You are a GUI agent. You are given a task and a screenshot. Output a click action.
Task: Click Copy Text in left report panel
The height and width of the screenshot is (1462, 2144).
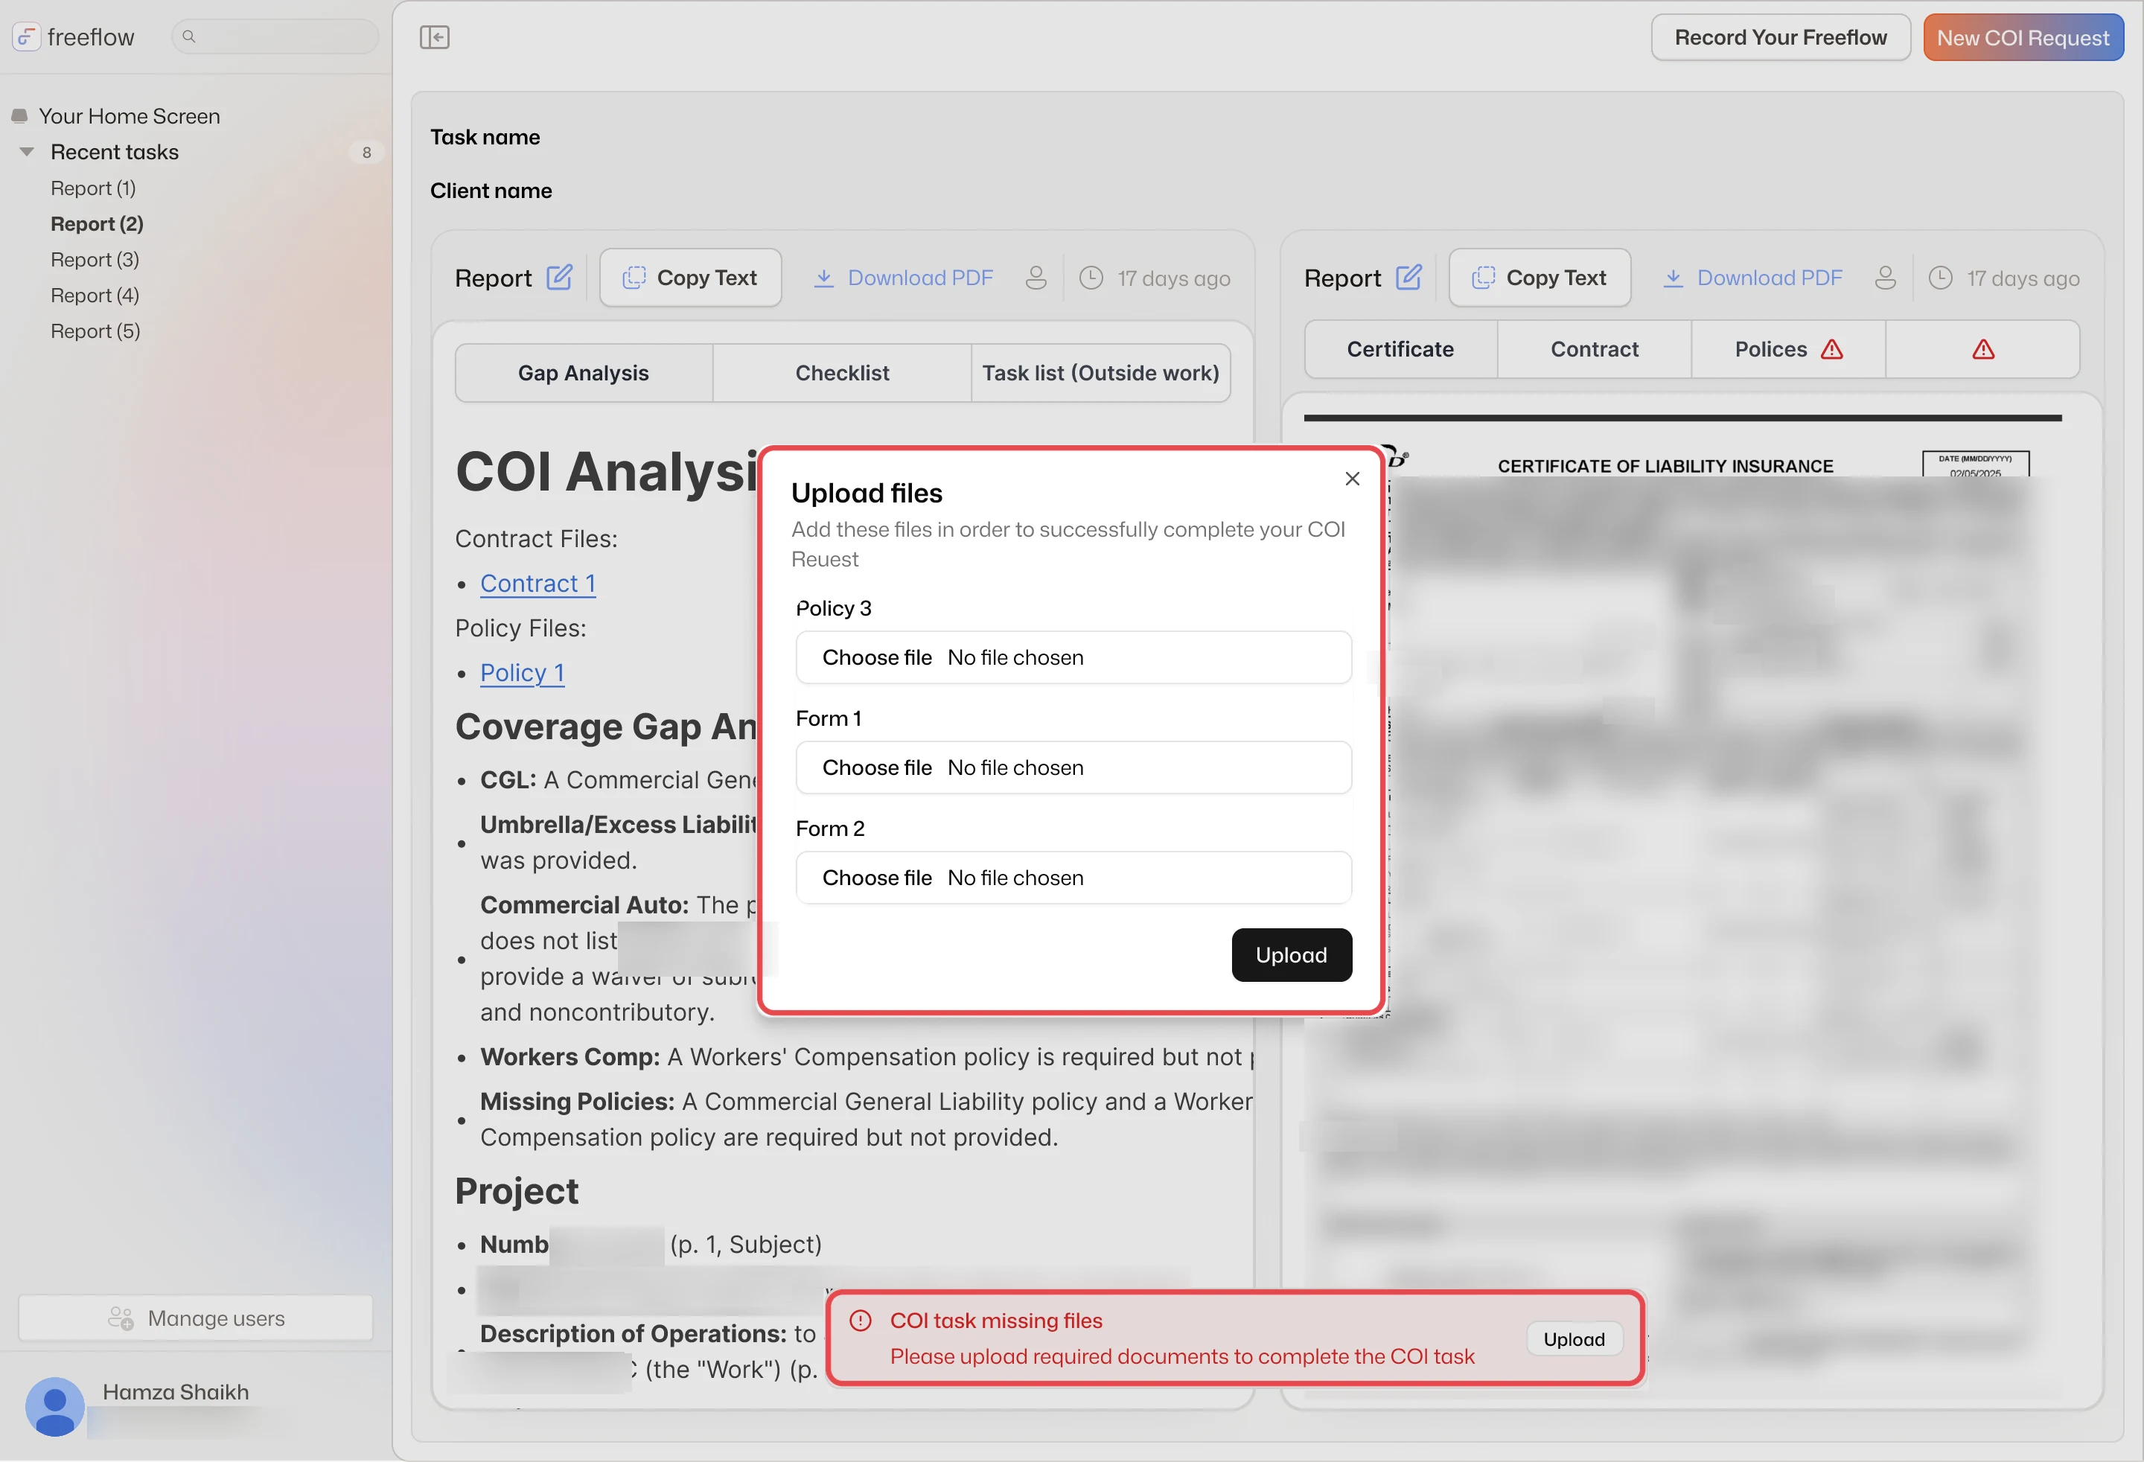point(690,278)
